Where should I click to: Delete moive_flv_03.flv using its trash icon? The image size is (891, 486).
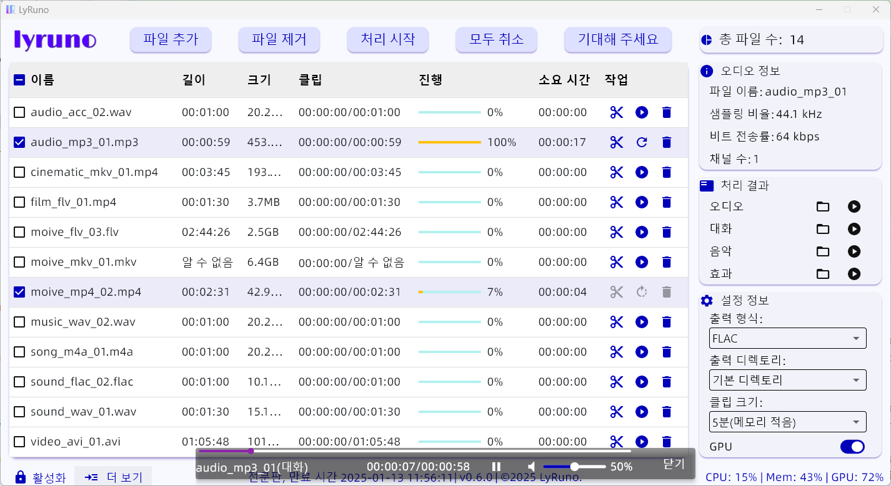667,232
